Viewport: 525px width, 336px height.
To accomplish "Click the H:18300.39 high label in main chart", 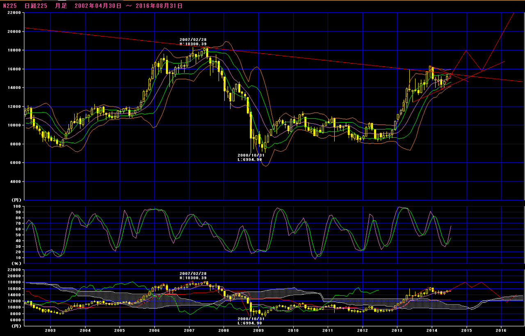I will [x=193, y=44].
